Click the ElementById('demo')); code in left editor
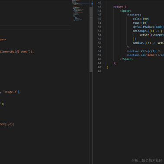The width and height of the screenshot is (164, 164). coord(17,51)
